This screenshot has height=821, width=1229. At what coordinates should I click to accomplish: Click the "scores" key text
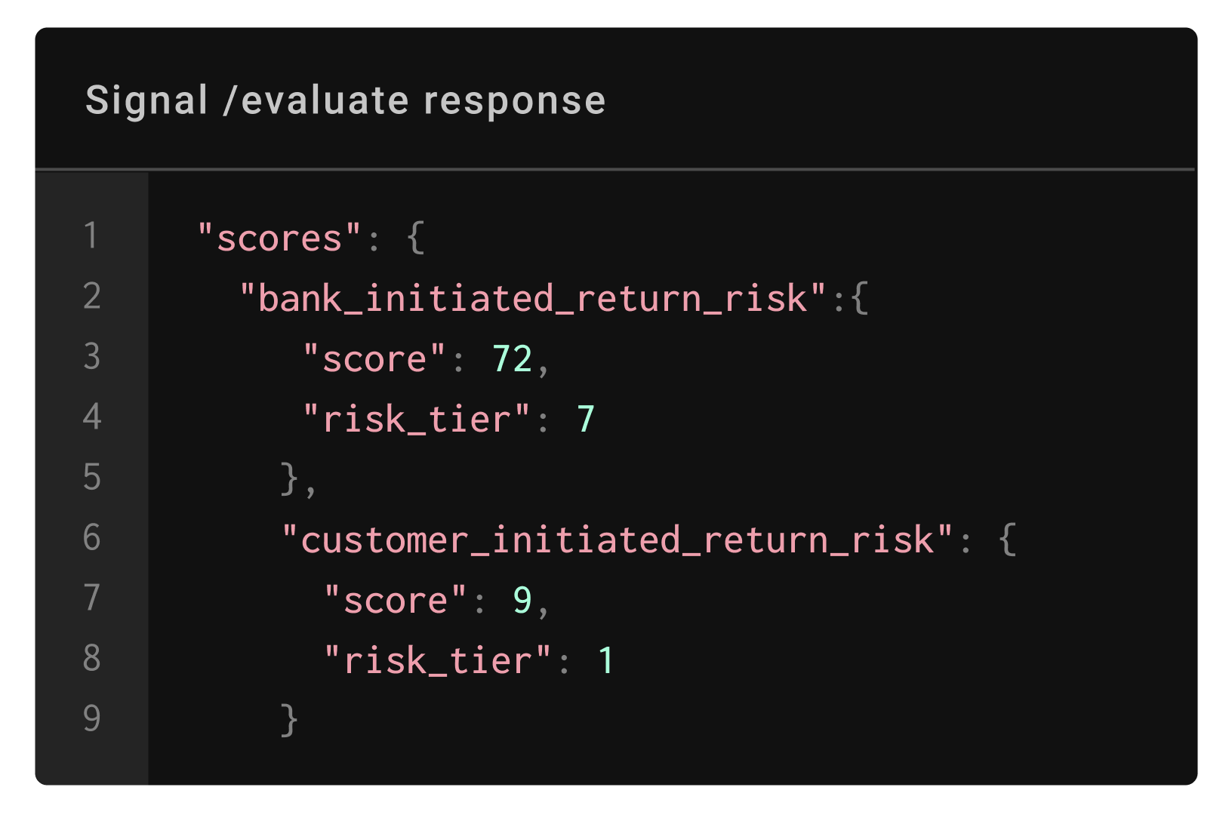[x=279, y=238]
